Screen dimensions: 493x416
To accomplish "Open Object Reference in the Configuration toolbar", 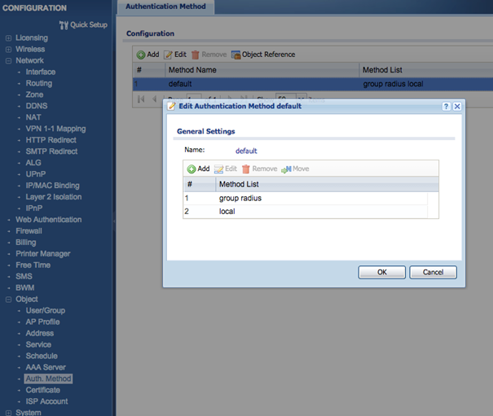I will 236,55.
